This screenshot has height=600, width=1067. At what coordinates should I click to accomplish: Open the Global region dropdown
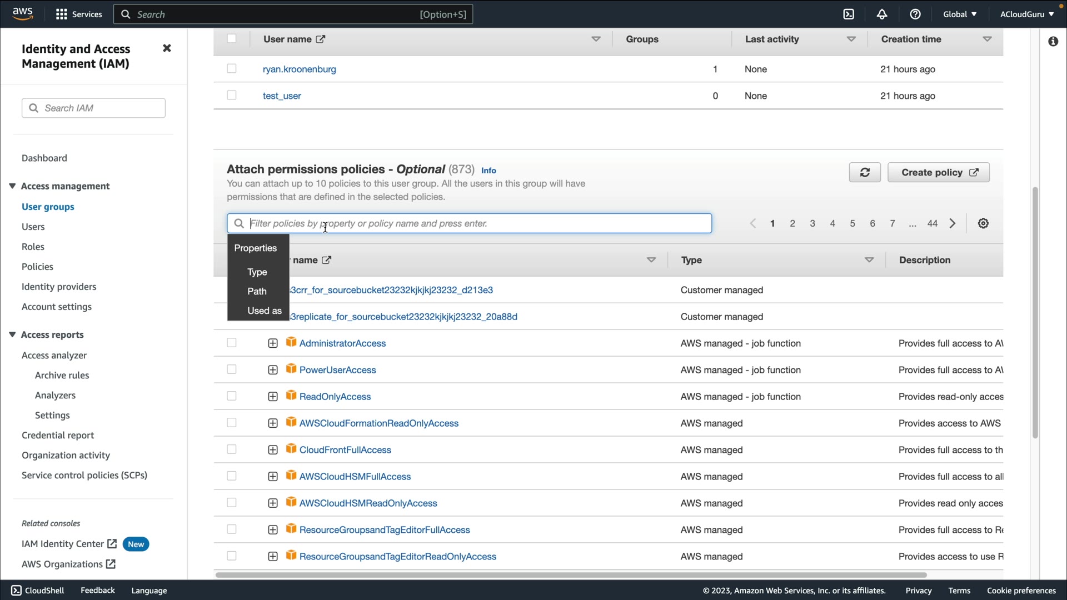(x=960, y=14)
